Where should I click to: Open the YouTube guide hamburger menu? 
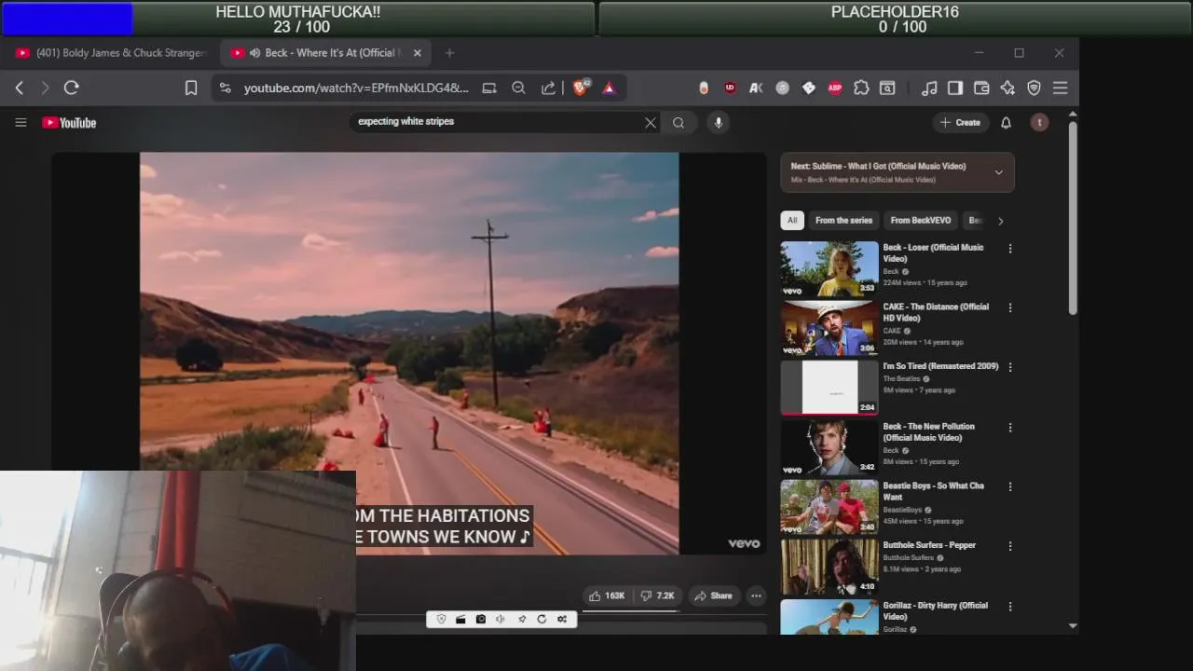(x=21, y=122)
